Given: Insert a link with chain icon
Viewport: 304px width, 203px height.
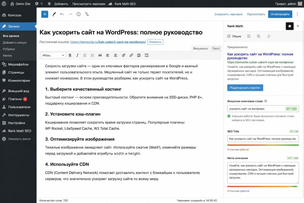Looking at the screenshot, I should pos(131,55).
